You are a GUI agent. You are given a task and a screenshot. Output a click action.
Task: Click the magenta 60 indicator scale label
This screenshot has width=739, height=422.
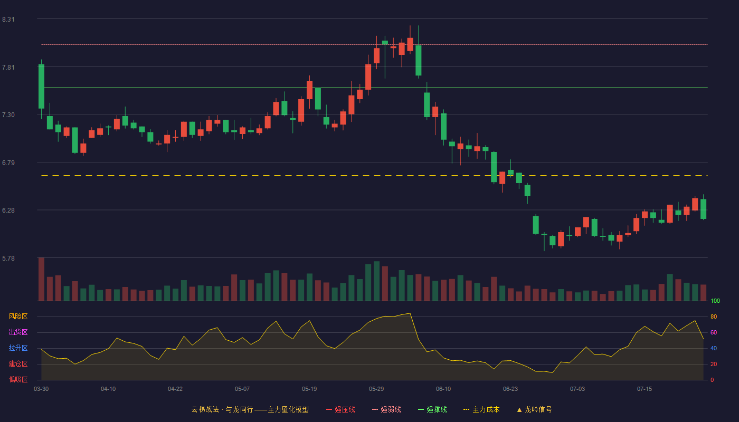[714, 332]
